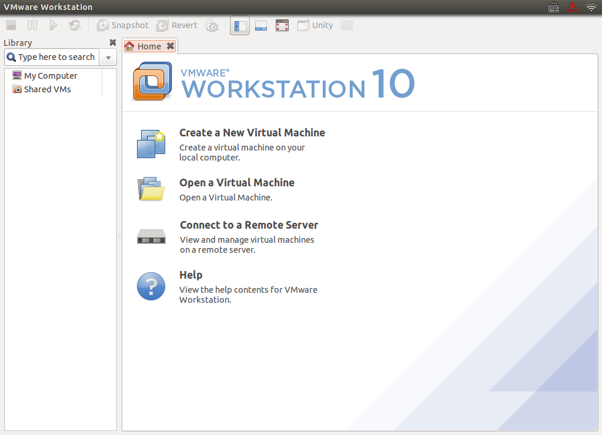Screen dimensions: 602x435
Task: Click the library pane divider handle
Action: (119, 236)
